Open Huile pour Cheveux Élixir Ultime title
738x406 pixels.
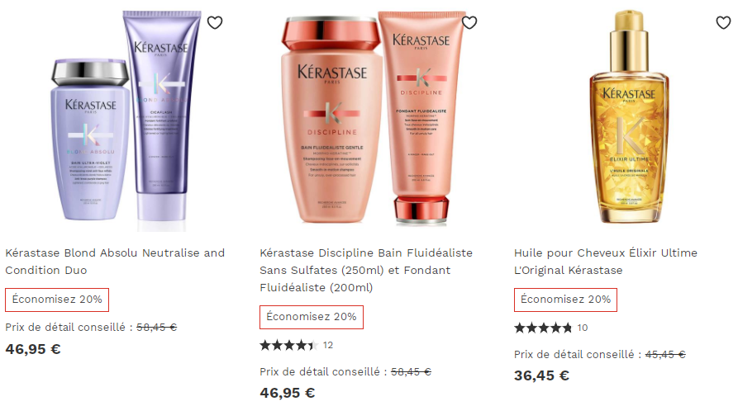coord(606,262)
